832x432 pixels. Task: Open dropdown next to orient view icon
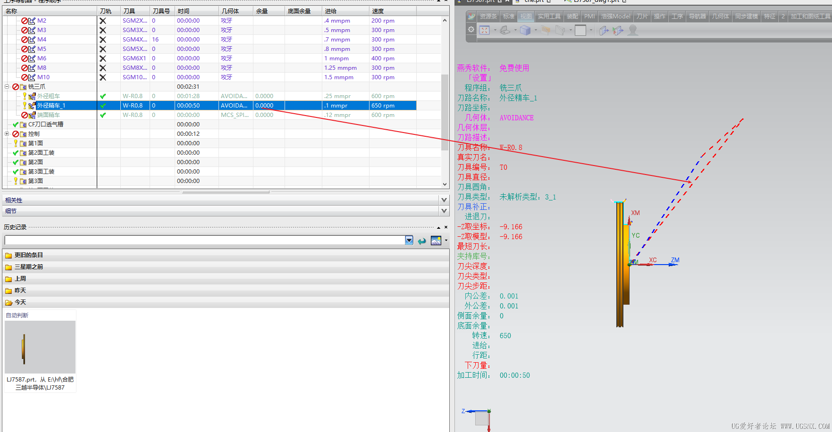(x=515, y=30)
